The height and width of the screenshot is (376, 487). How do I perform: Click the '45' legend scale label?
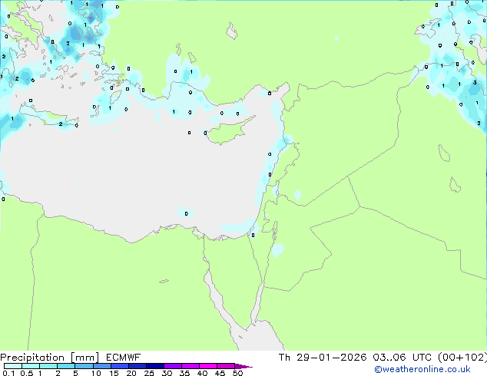220,373
